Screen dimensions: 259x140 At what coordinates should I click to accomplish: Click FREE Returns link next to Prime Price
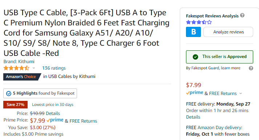tap(83, 121)
